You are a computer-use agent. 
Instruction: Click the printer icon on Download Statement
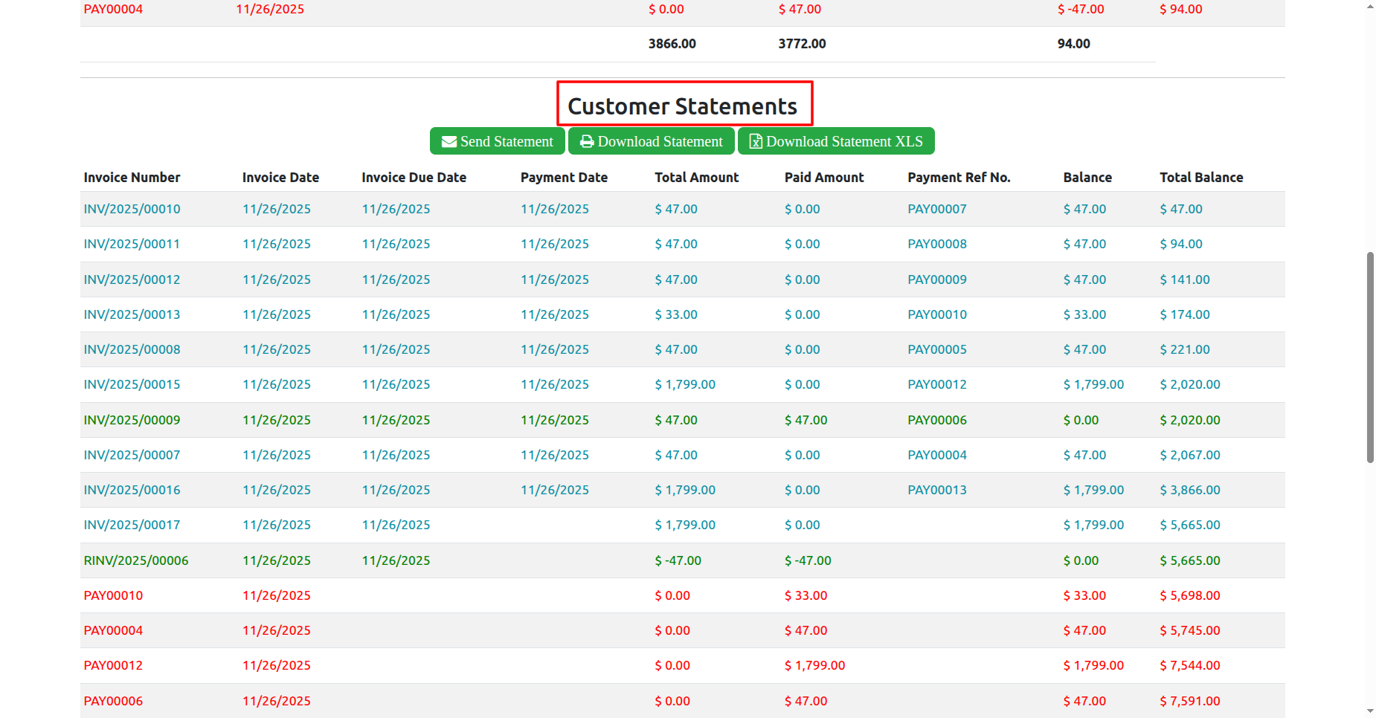587,142
